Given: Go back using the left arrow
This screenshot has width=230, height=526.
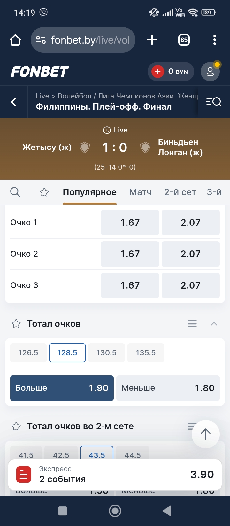Looking at the screenshot, I should pyautogui.click(x=14, y=102).
